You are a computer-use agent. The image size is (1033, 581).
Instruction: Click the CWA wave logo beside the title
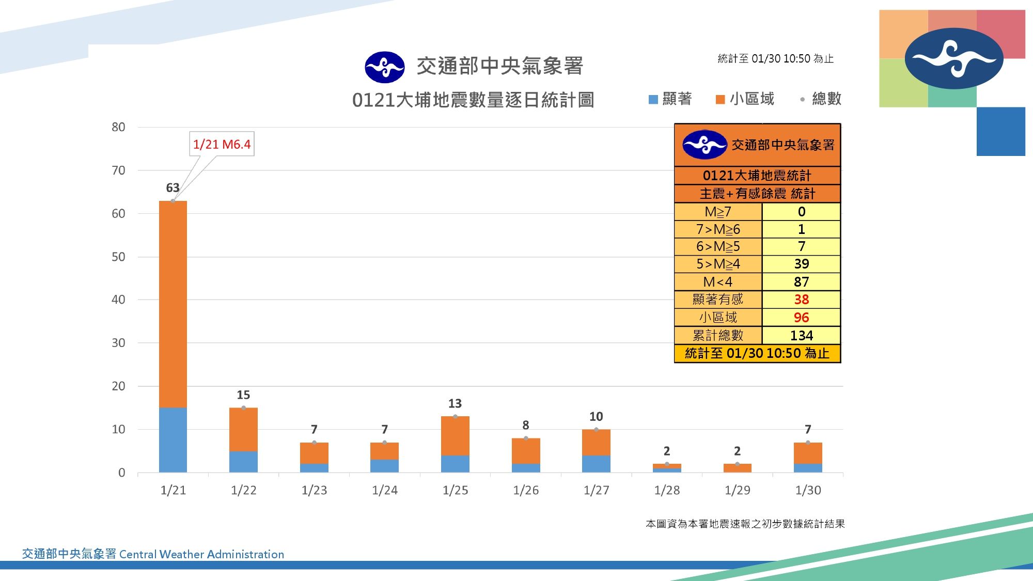click(x=385, y=66)
